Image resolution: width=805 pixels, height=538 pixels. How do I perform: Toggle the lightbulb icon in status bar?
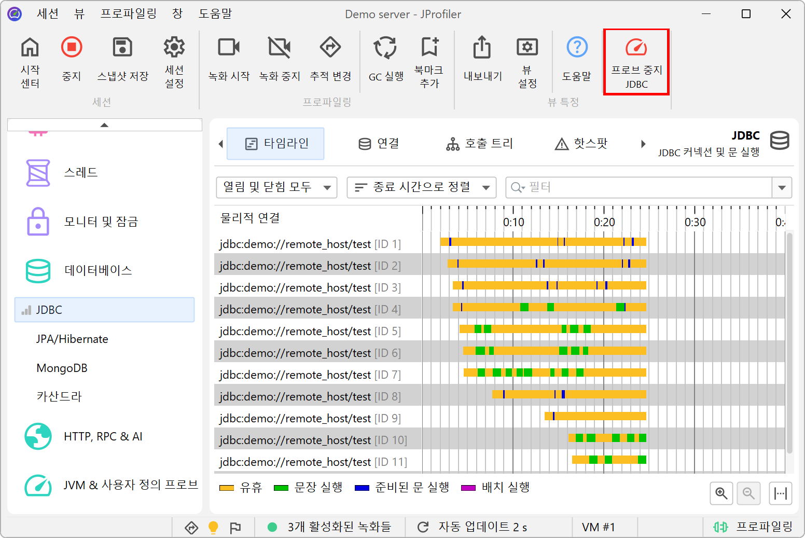tap(213, 527)
